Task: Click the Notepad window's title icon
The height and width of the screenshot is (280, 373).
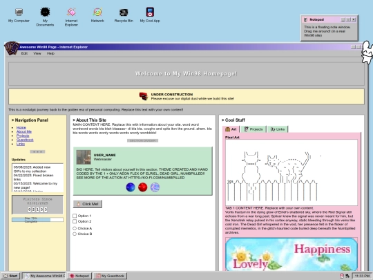Action: coord(306,19)
